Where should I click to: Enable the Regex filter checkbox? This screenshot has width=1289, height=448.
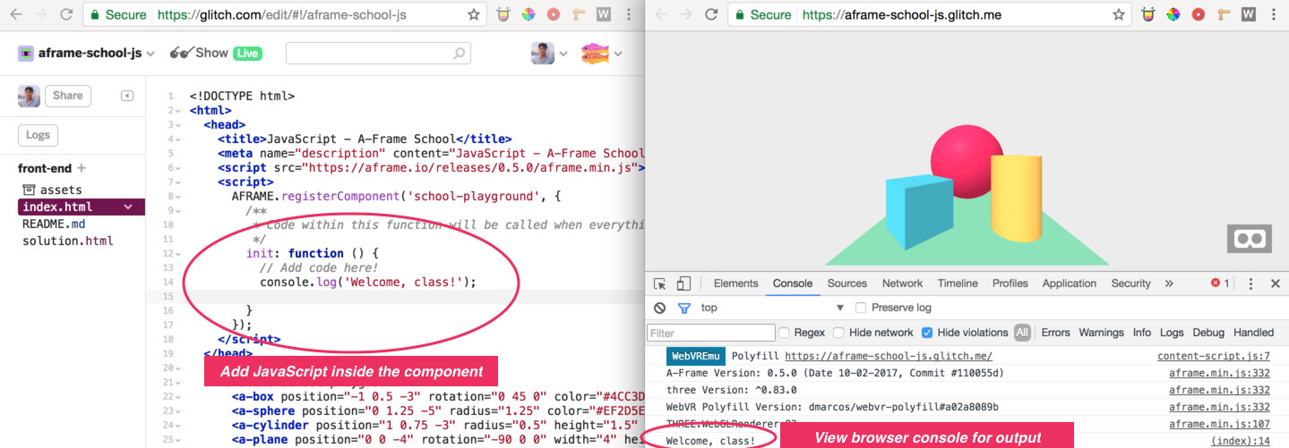coord(784,333)
